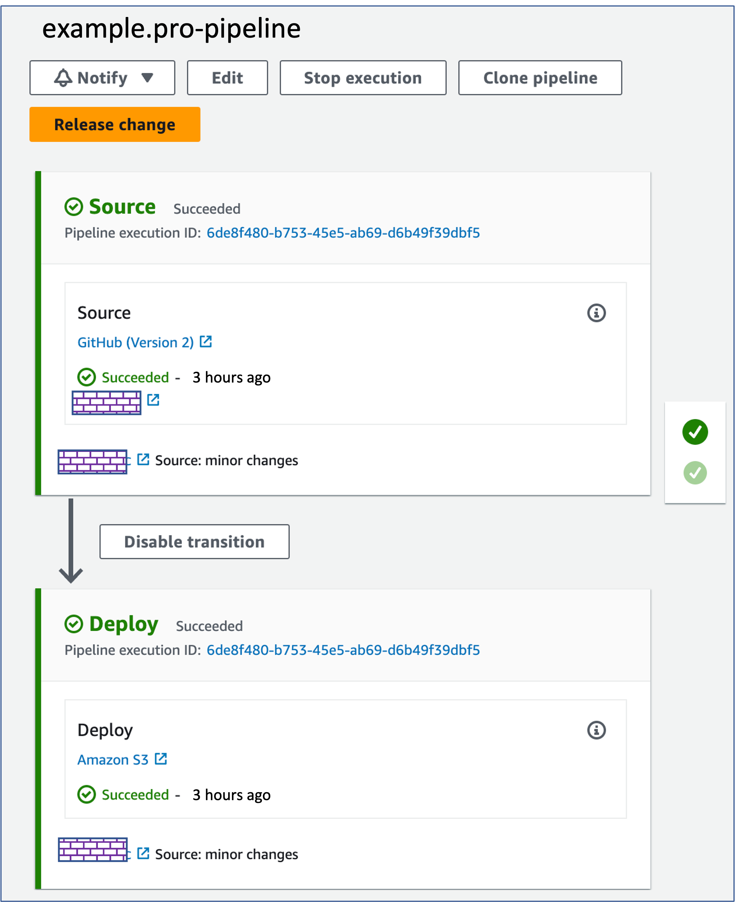Open Deploy stage pipeline execution ID link
Image resolution: width=735 pixels, height=902 pixels.
(x=343, y=650)
